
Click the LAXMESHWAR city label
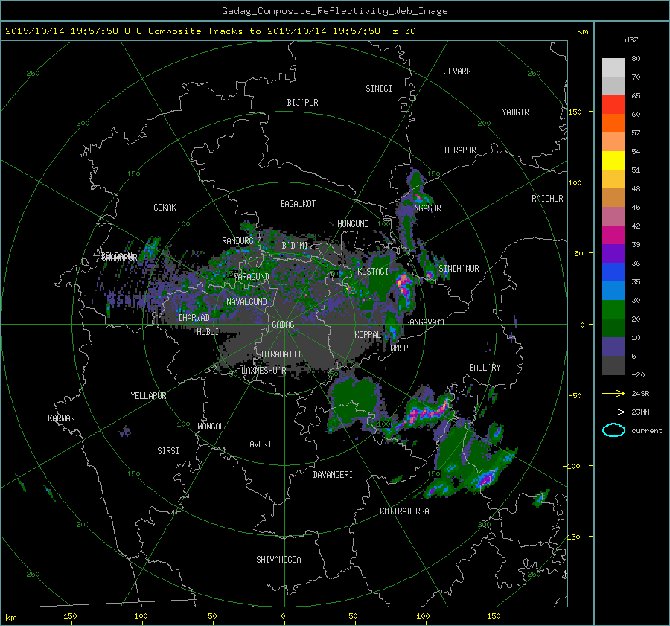pos(264,371)
